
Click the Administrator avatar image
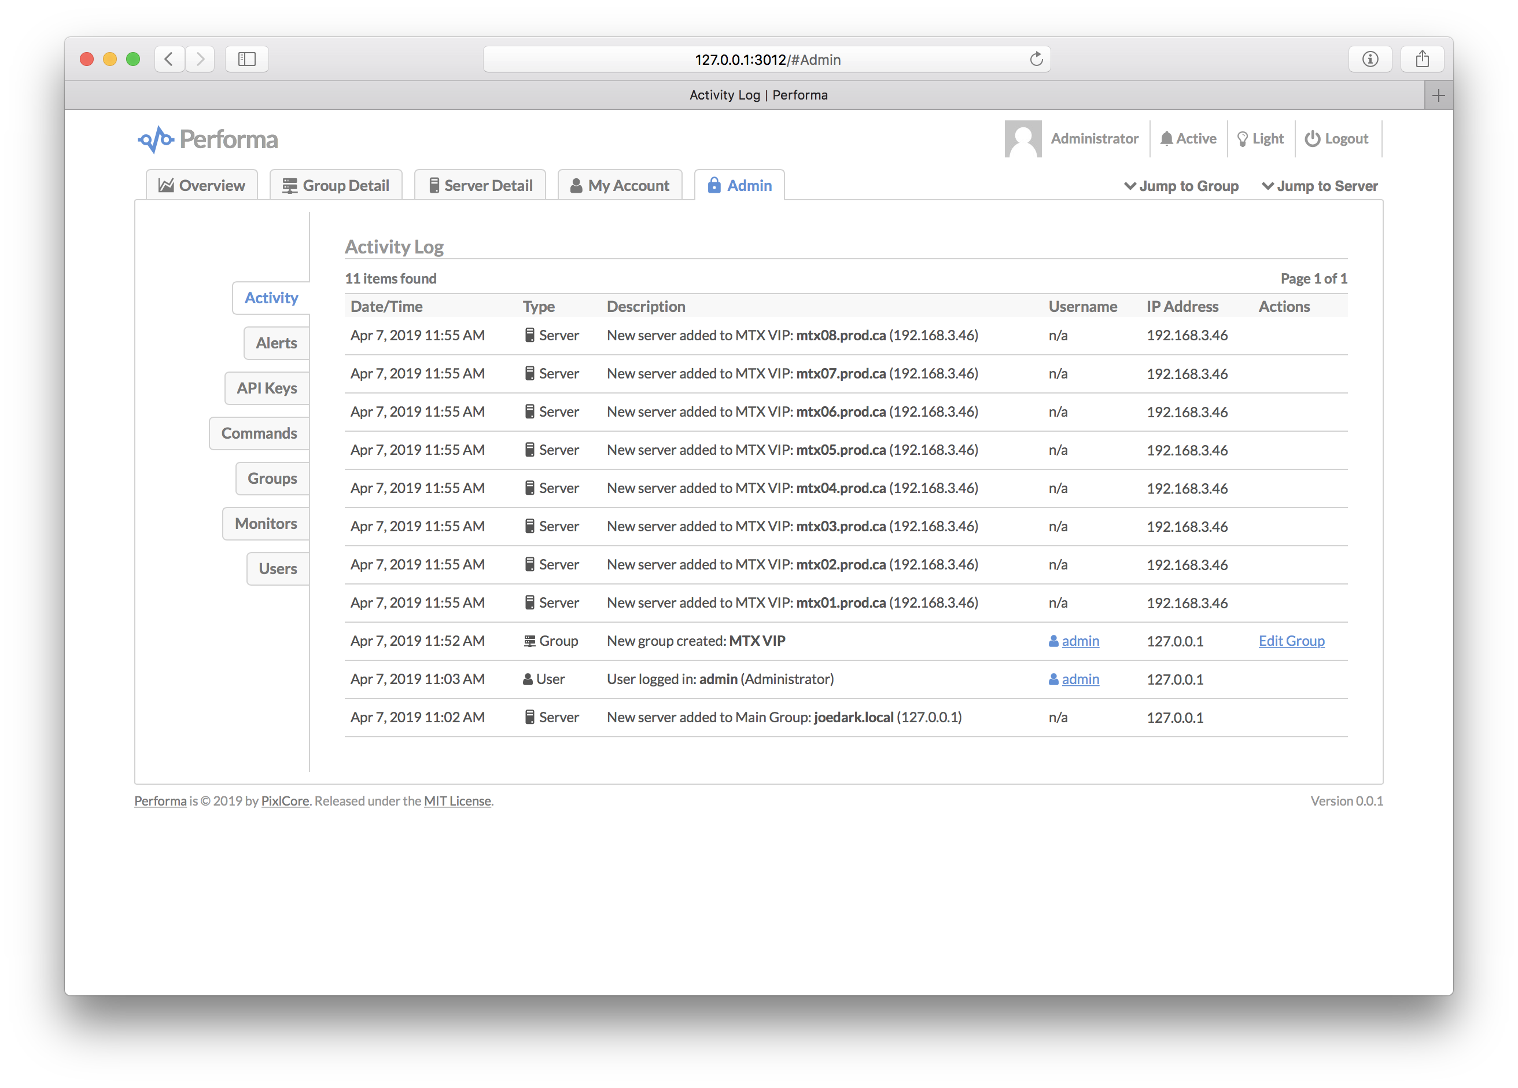pyautogui.click(x=1022, y=138)
